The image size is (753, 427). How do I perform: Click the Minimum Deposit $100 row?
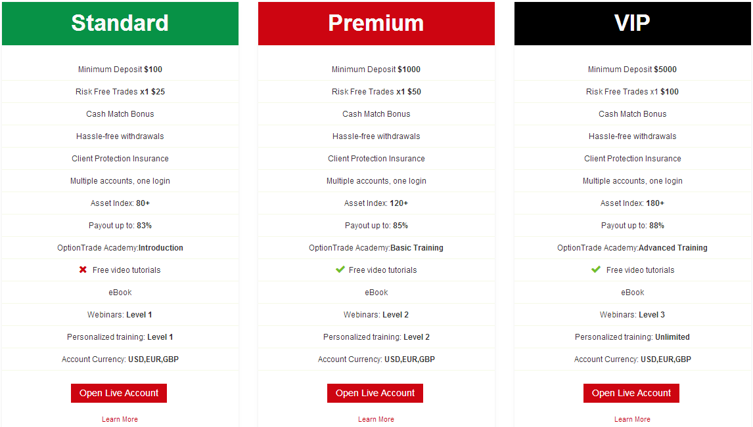120,69
